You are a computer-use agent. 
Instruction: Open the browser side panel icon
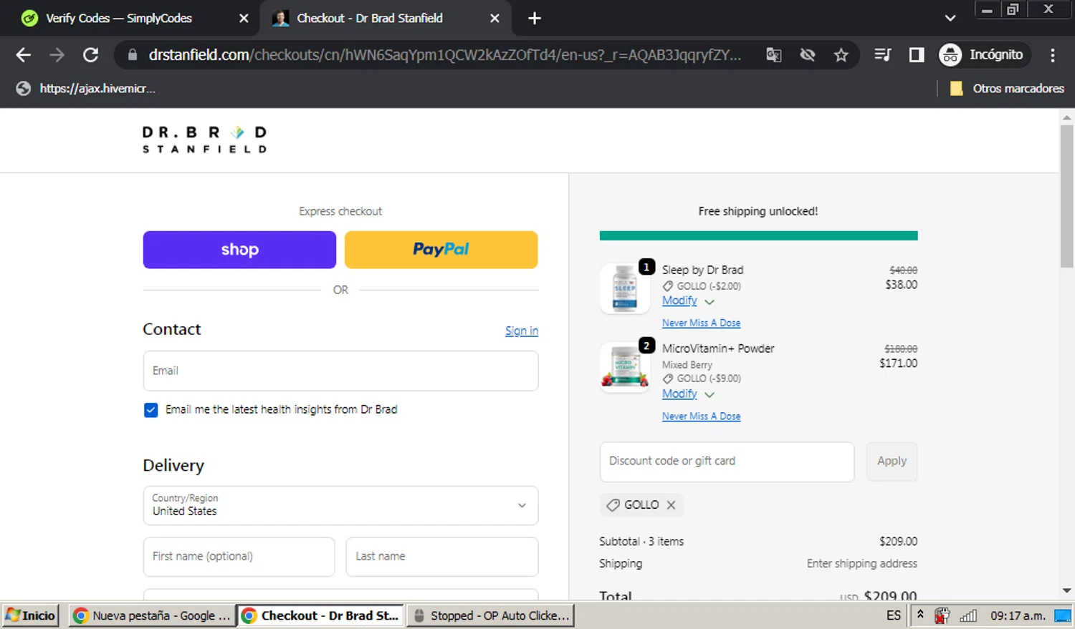tap(917, 55)
